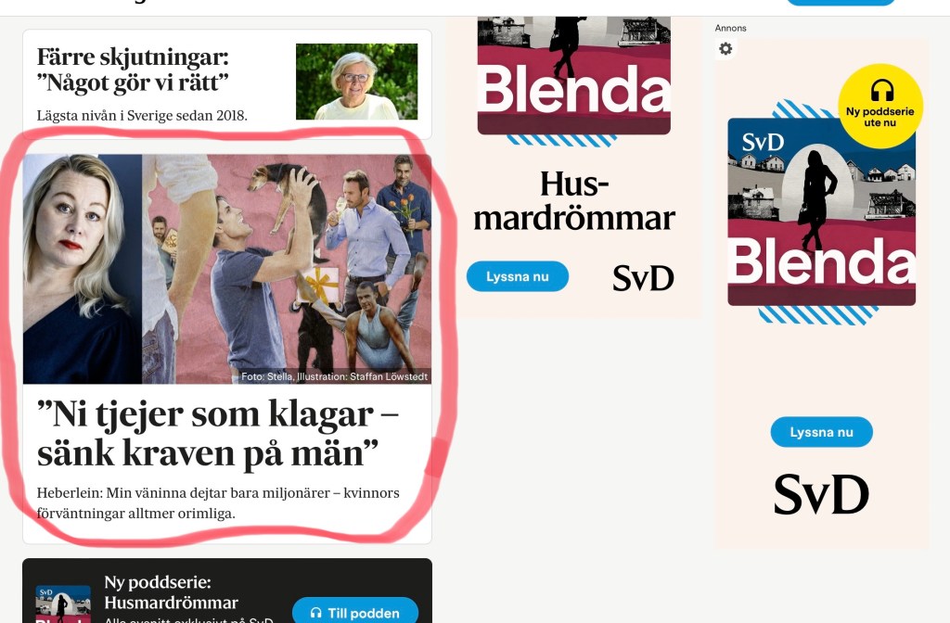Viewport: 950px width, 623px height.
Task: Open small Blenda podcast thumbnail in dark banner
Action: (63, 604)
